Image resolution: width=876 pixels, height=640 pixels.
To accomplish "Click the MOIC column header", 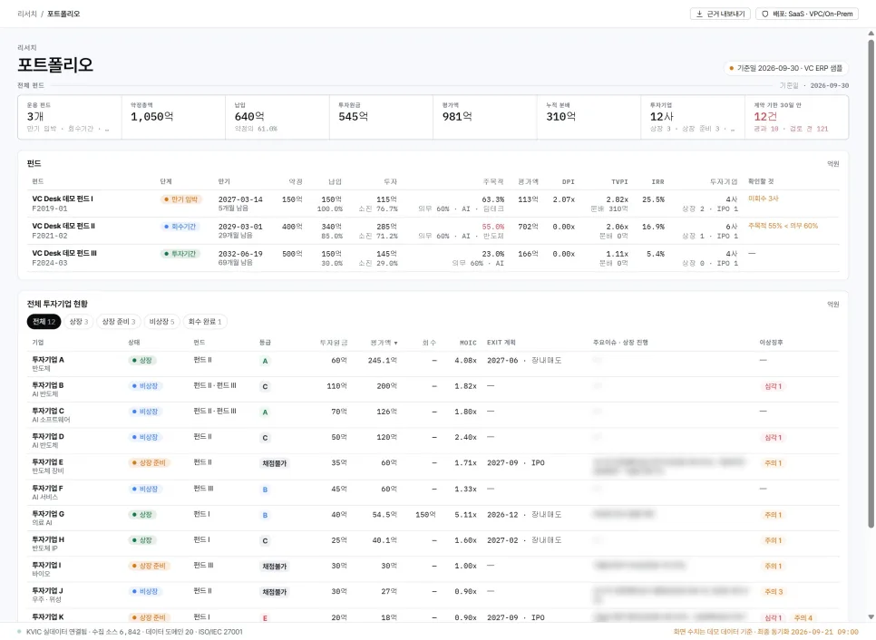I will point(468,343).
